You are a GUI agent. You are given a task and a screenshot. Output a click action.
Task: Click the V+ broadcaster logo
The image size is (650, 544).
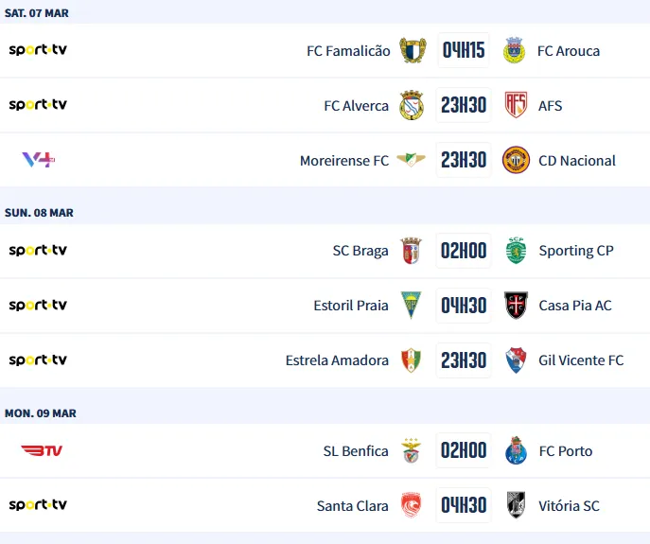pos(38,160)
